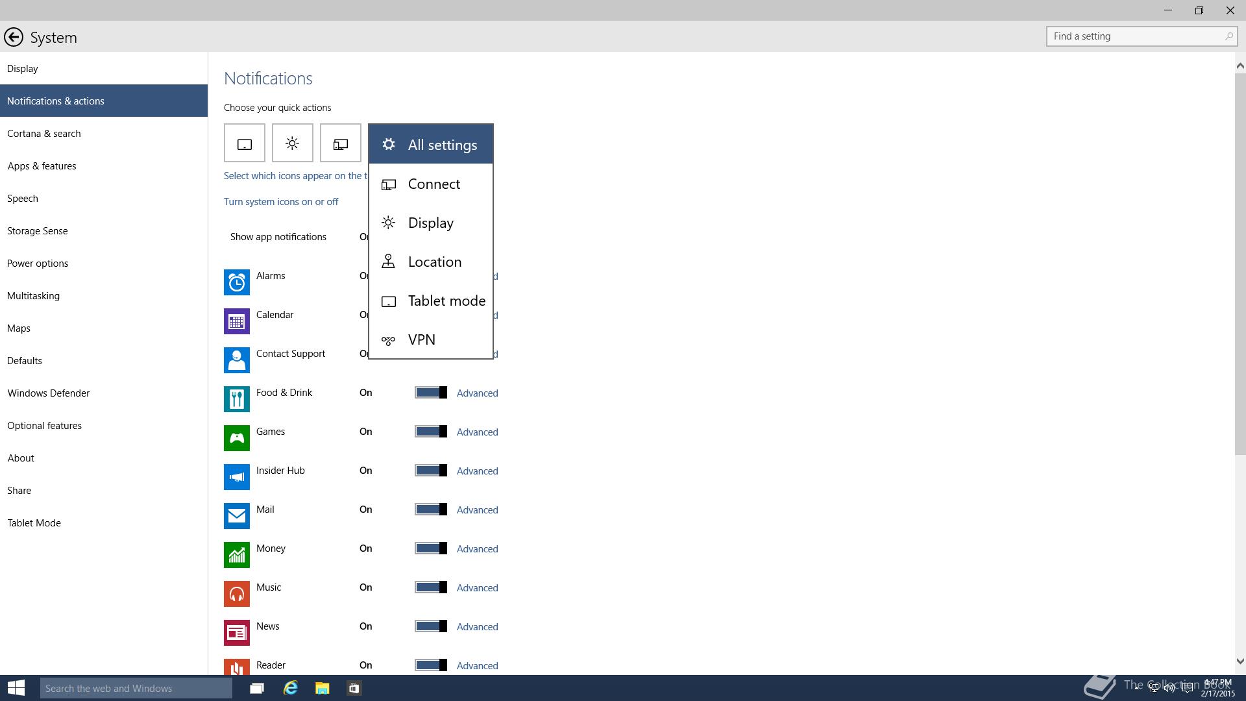Click the Music app icon
The image size is (1246, 701).
click(x=237, y=594)
